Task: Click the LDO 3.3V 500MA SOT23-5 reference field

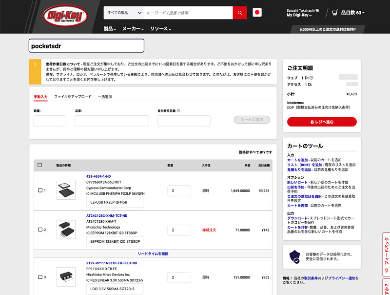Action: [x=115, y=289]
